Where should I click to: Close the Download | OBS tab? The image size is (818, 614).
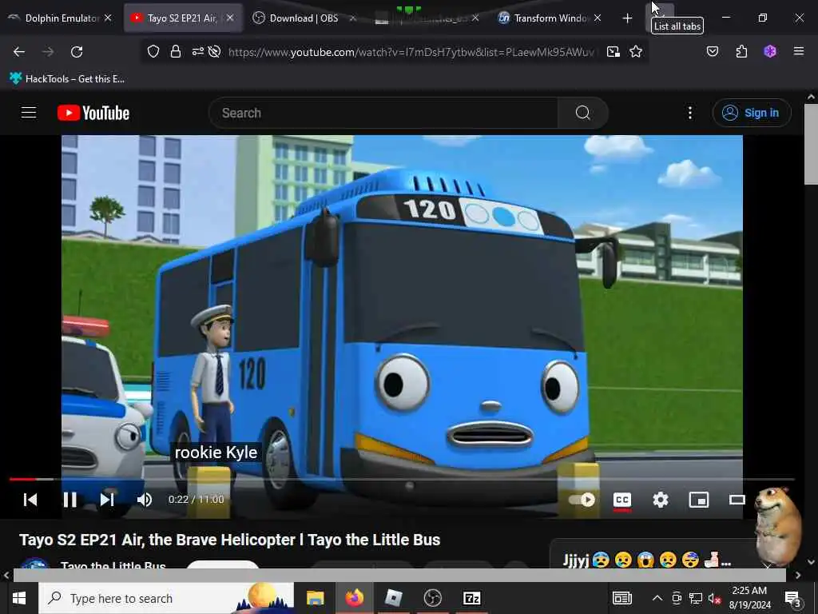click(352, 18)
